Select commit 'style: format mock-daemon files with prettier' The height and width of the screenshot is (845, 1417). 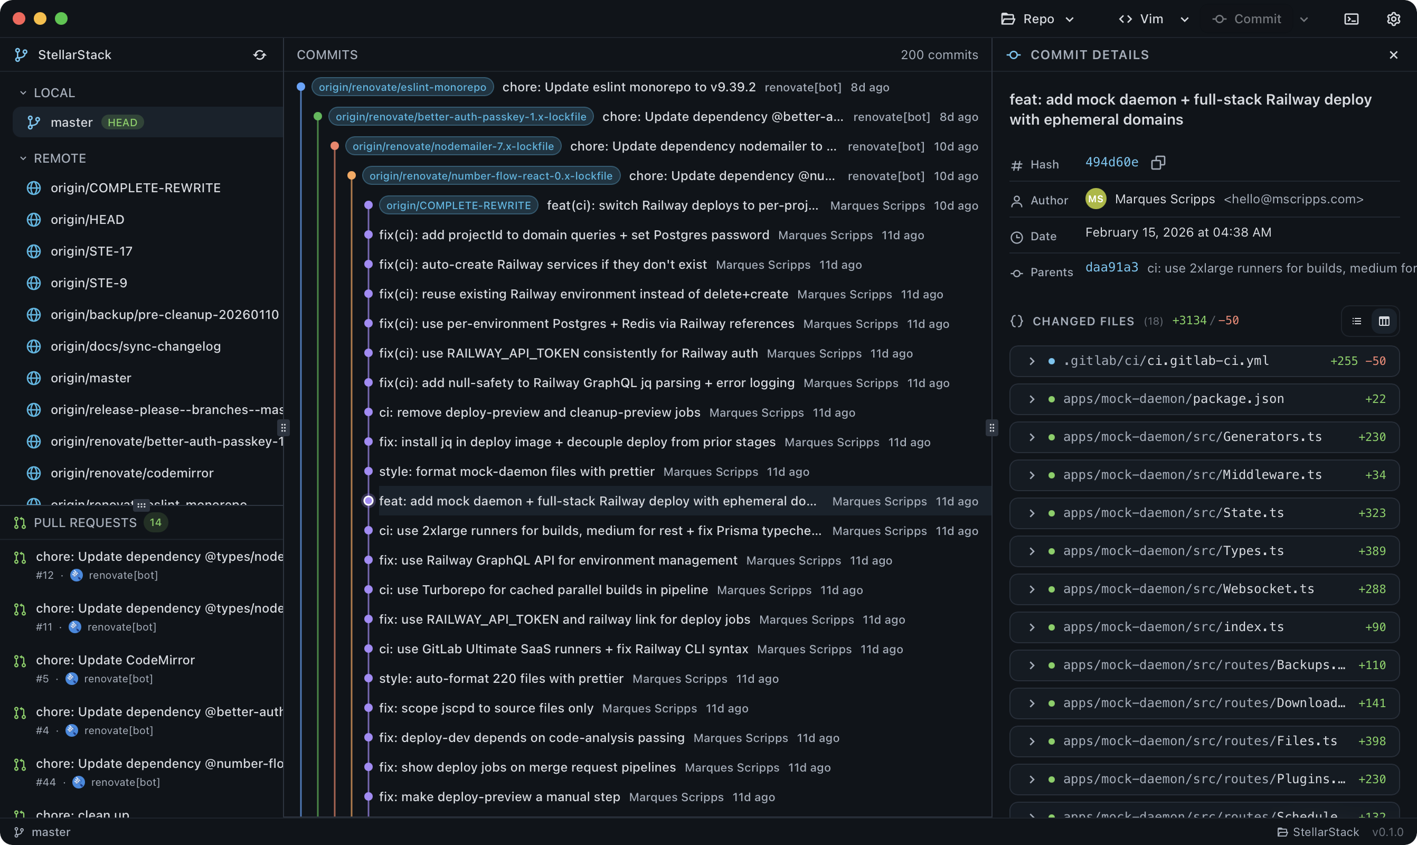516,472
